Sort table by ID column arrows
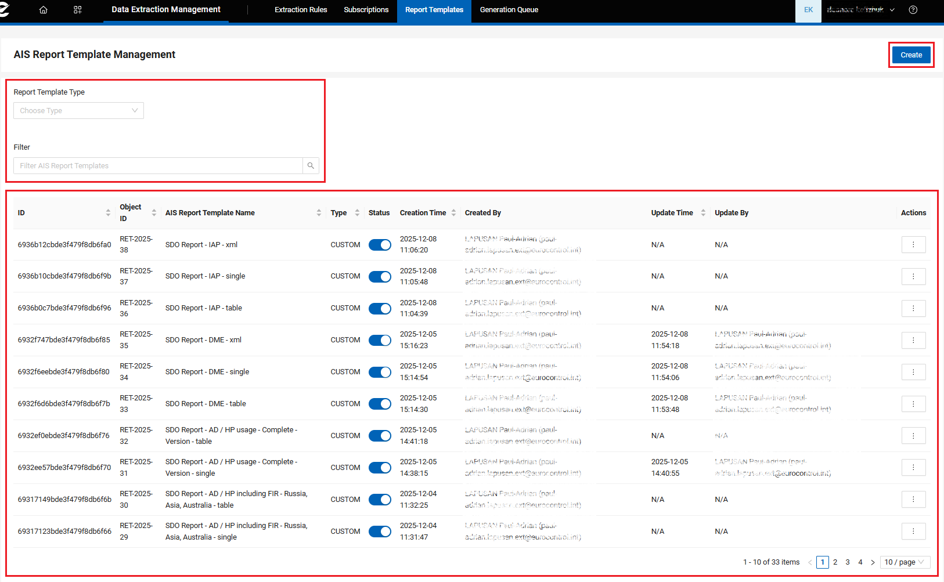944x582 pixels. (x=108, y=213)
